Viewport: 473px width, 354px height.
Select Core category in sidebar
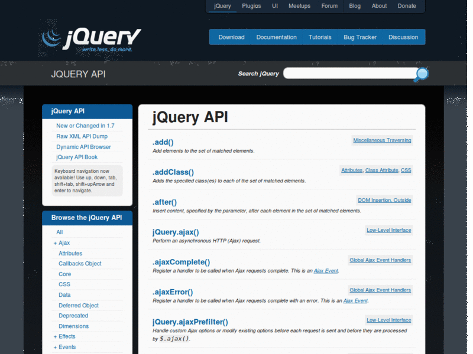(x=64, y=274)
